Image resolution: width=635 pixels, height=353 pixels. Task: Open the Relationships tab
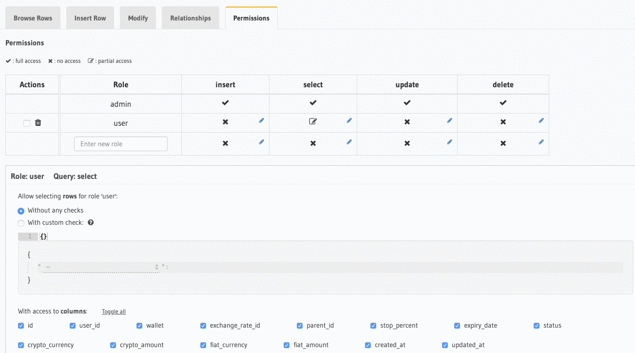point(191,18)
